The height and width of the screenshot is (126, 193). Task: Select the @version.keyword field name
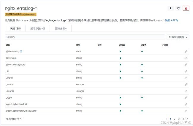point(16,65)
